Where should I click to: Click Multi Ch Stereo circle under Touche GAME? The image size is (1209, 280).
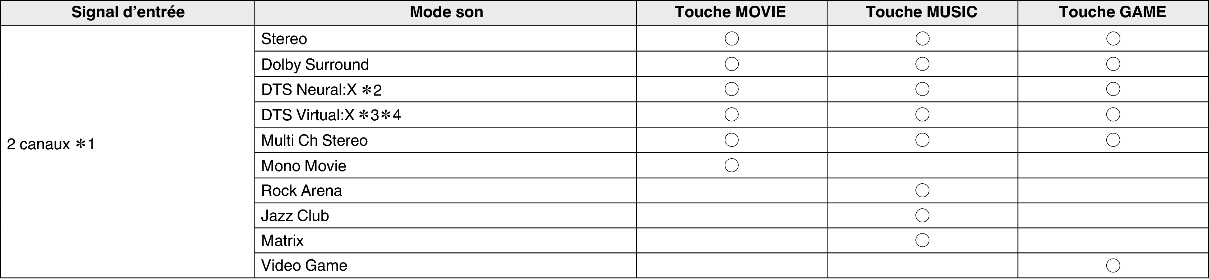click(1113, 140)
